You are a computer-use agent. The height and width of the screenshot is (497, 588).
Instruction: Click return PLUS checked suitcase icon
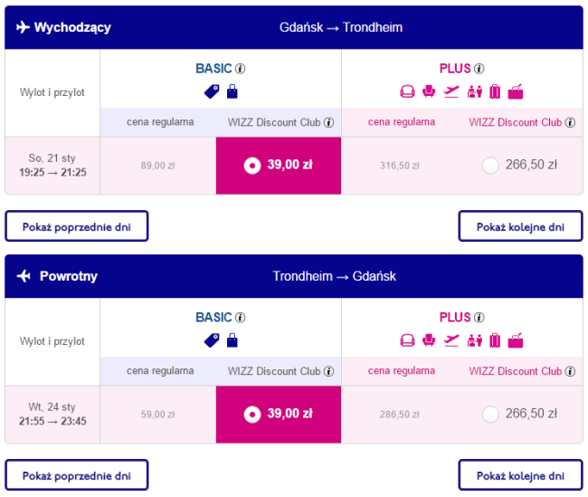495,341
